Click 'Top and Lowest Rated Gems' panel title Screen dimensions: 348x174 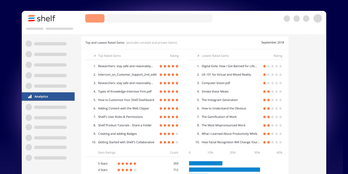pyautogui.click(x=105, y=42)
